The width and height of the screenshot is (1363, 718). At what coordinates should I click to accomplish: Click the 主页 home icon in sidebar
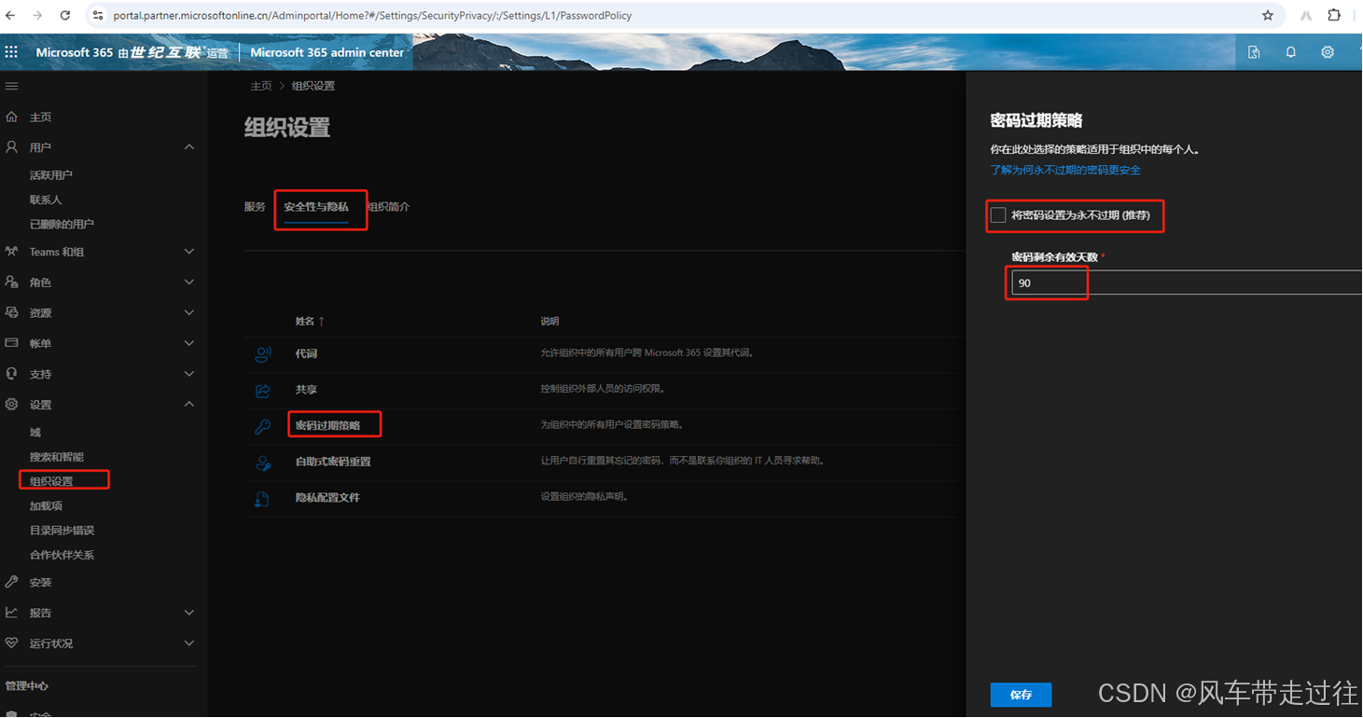[11, 117]
